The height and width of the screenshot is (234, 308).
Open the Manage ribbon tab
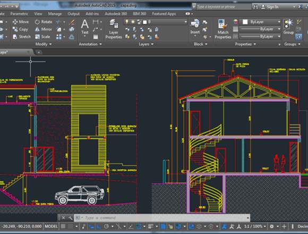pos(55,14)
